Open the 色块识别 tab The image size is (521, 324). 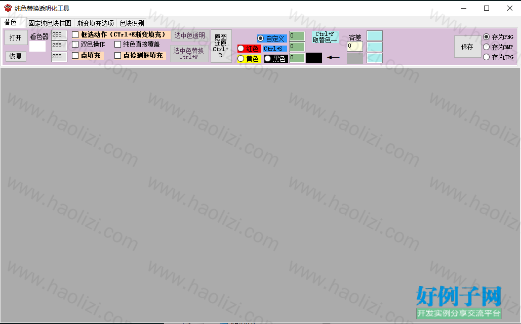coord(132,23)
